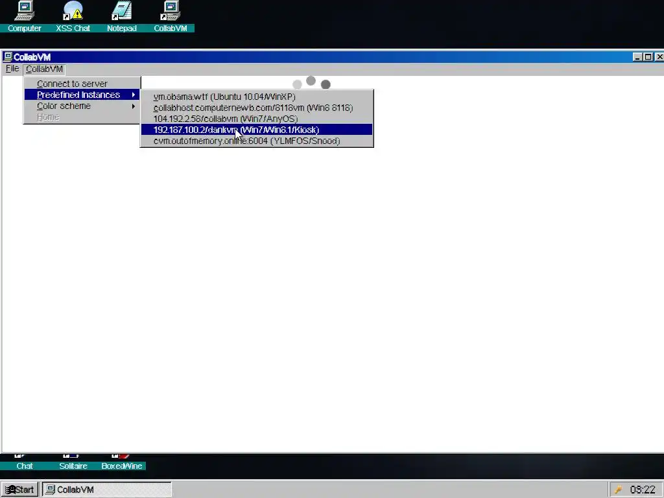Select Predefined Instances menu entry
The width and height of the screenshot is (664, 498).
pyautogui.click(x=82, y=95)
